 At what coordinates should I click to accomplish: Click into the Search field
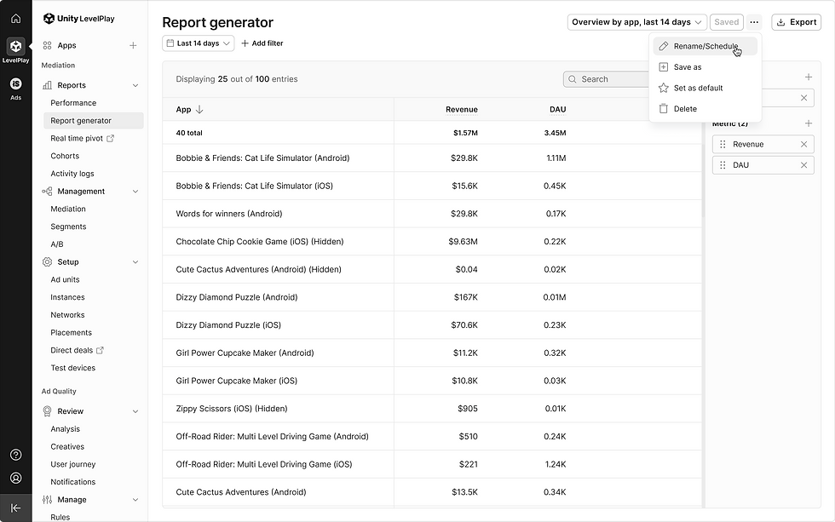click(x=607, y=79)
